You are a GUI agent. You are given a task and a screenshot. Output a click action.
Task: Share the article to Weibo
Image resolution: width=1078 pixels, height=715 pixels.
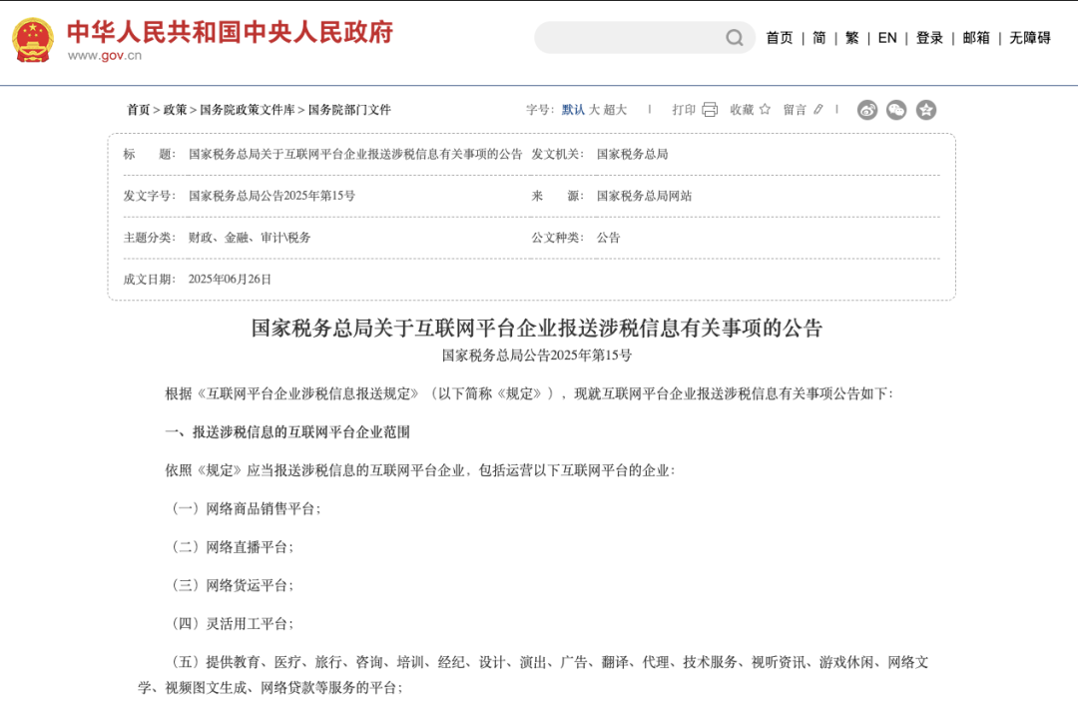click(x=867, y=110)
